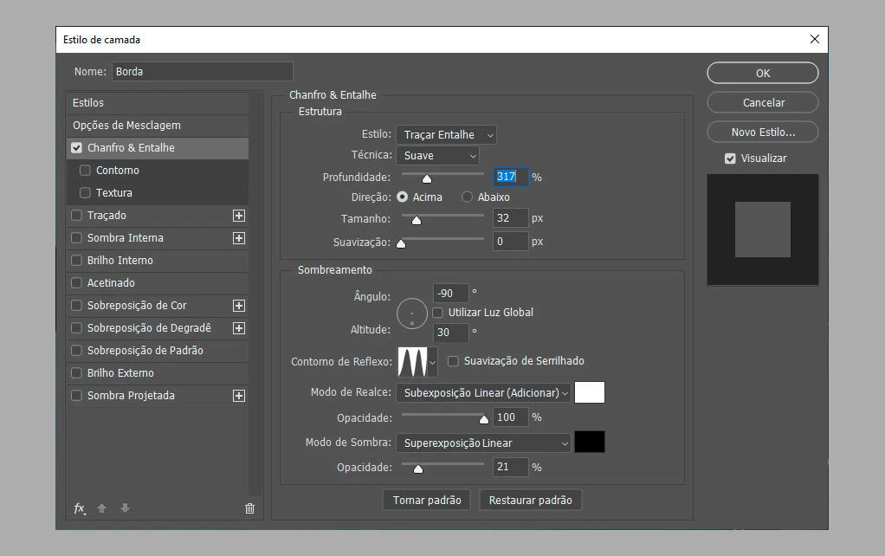Image resolution: width=885 pixels, height=556 pixels.
Task: Click the shadow Opacidade field showing 21
Action: coord(511,467)
